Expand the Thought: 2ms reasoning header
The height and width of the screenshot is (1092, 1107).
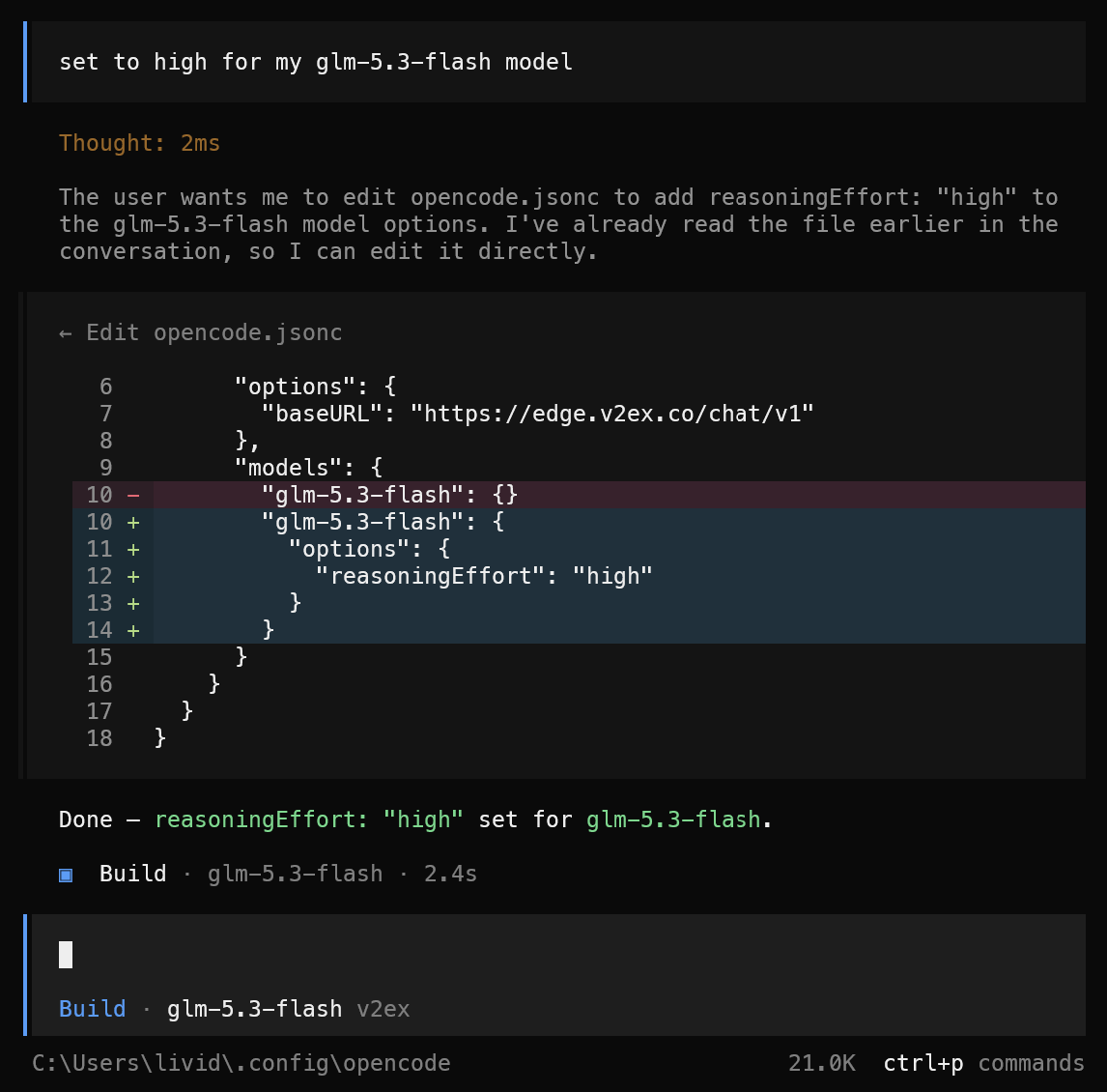click(140, 143)
